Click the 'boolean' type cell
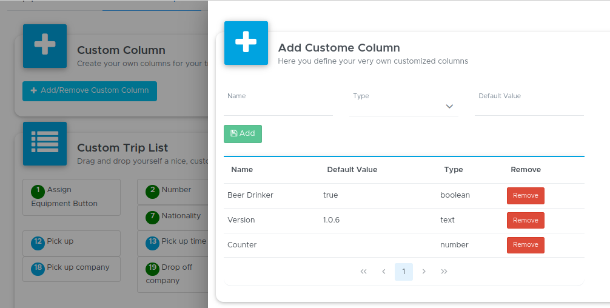610x308 pixels. pyautogui.click(x=455, y=195)
